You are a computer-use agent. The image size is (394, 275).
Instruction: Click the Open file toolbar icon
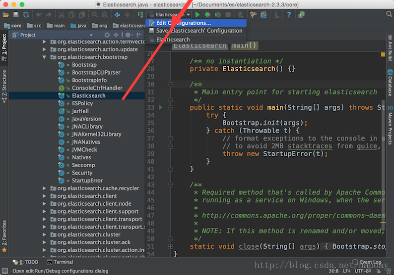pos(5,15)
